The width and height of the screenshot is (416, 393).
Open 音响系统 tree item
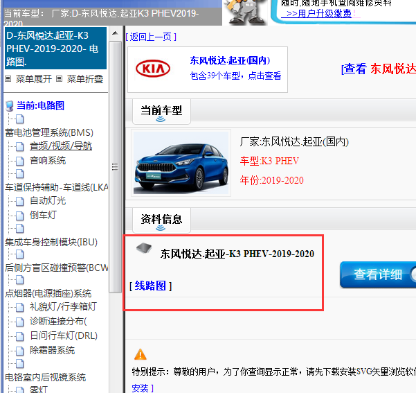point(48,161)
